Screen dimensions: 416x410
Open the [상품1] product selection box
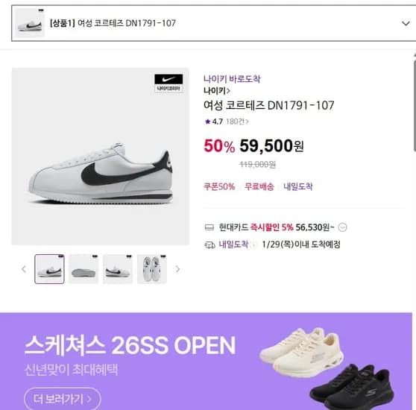(213, 23)
